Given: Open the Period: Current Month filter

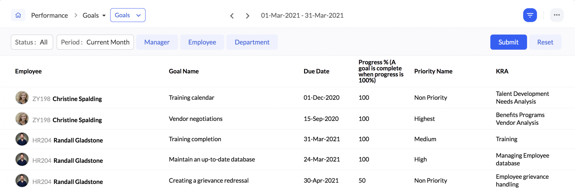Looking at the screenshot, I should point(95,42).
